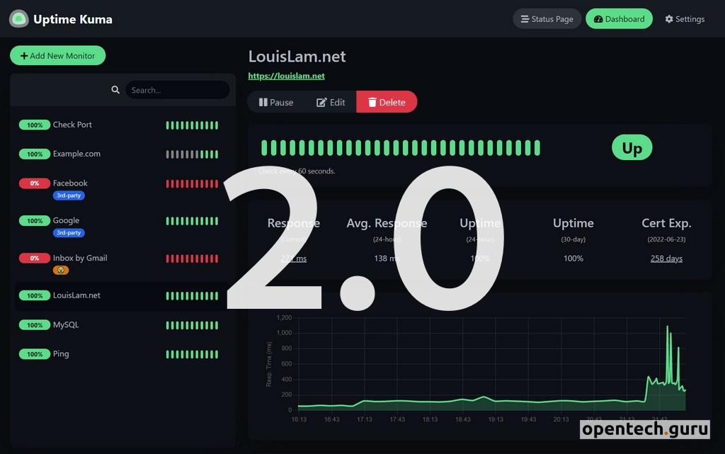This screenshot has width=725, height=454.
Task: Focus the monitor Search field
Action: point(178,90)
